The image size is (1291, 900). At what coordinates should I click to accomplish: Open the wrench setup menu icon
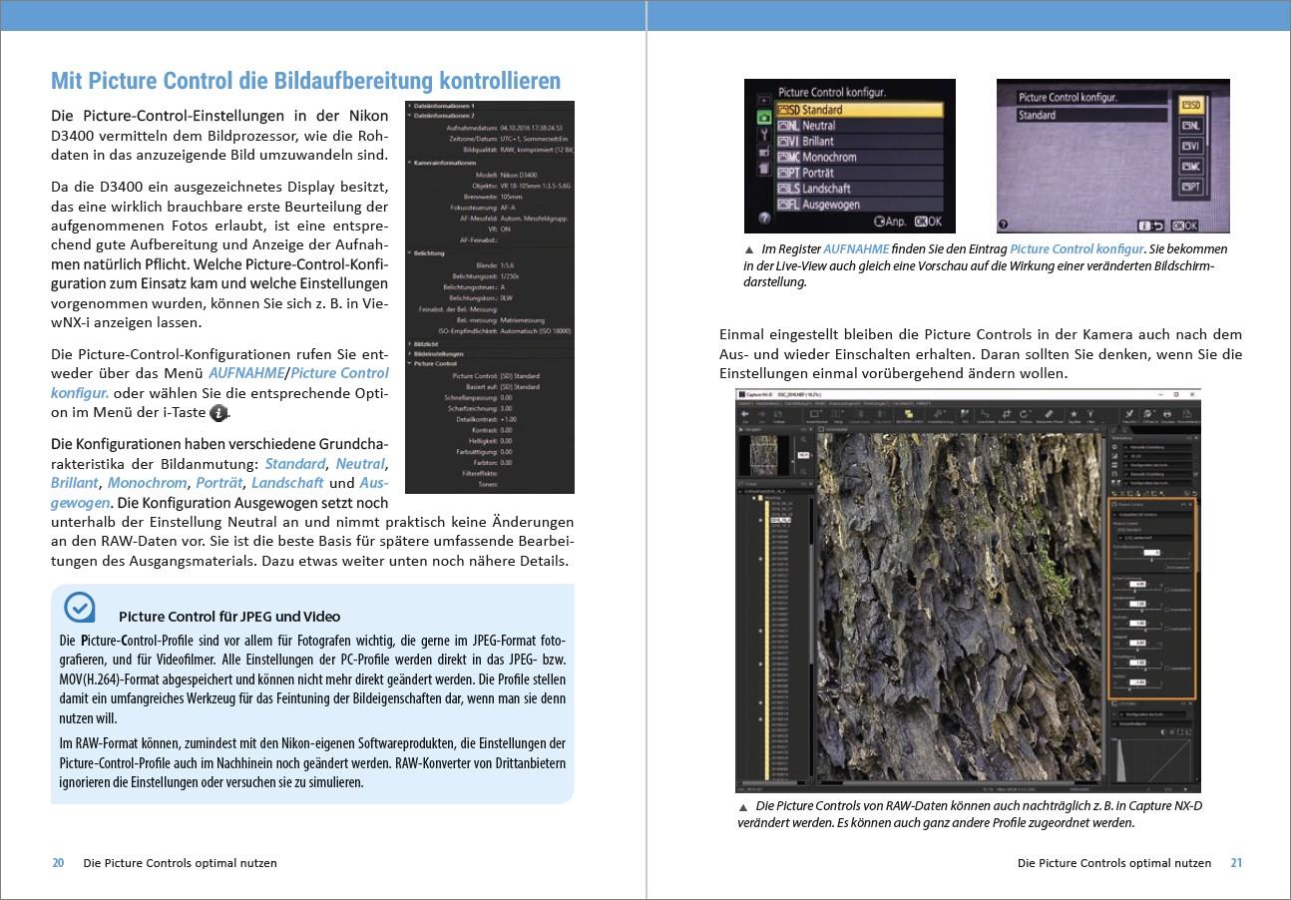point(763,134)
